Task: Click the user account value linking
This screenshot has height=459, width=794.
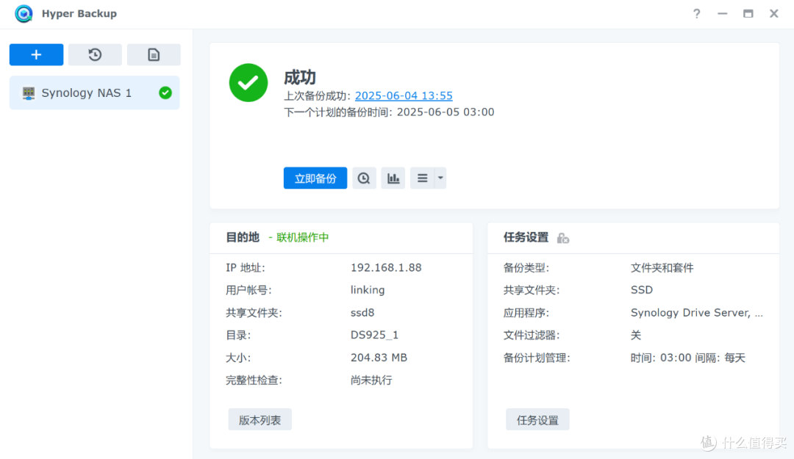Action: [368, 290]
